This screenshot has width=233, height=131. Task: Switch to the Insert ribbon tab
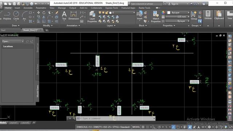click(x=17, y=8)
